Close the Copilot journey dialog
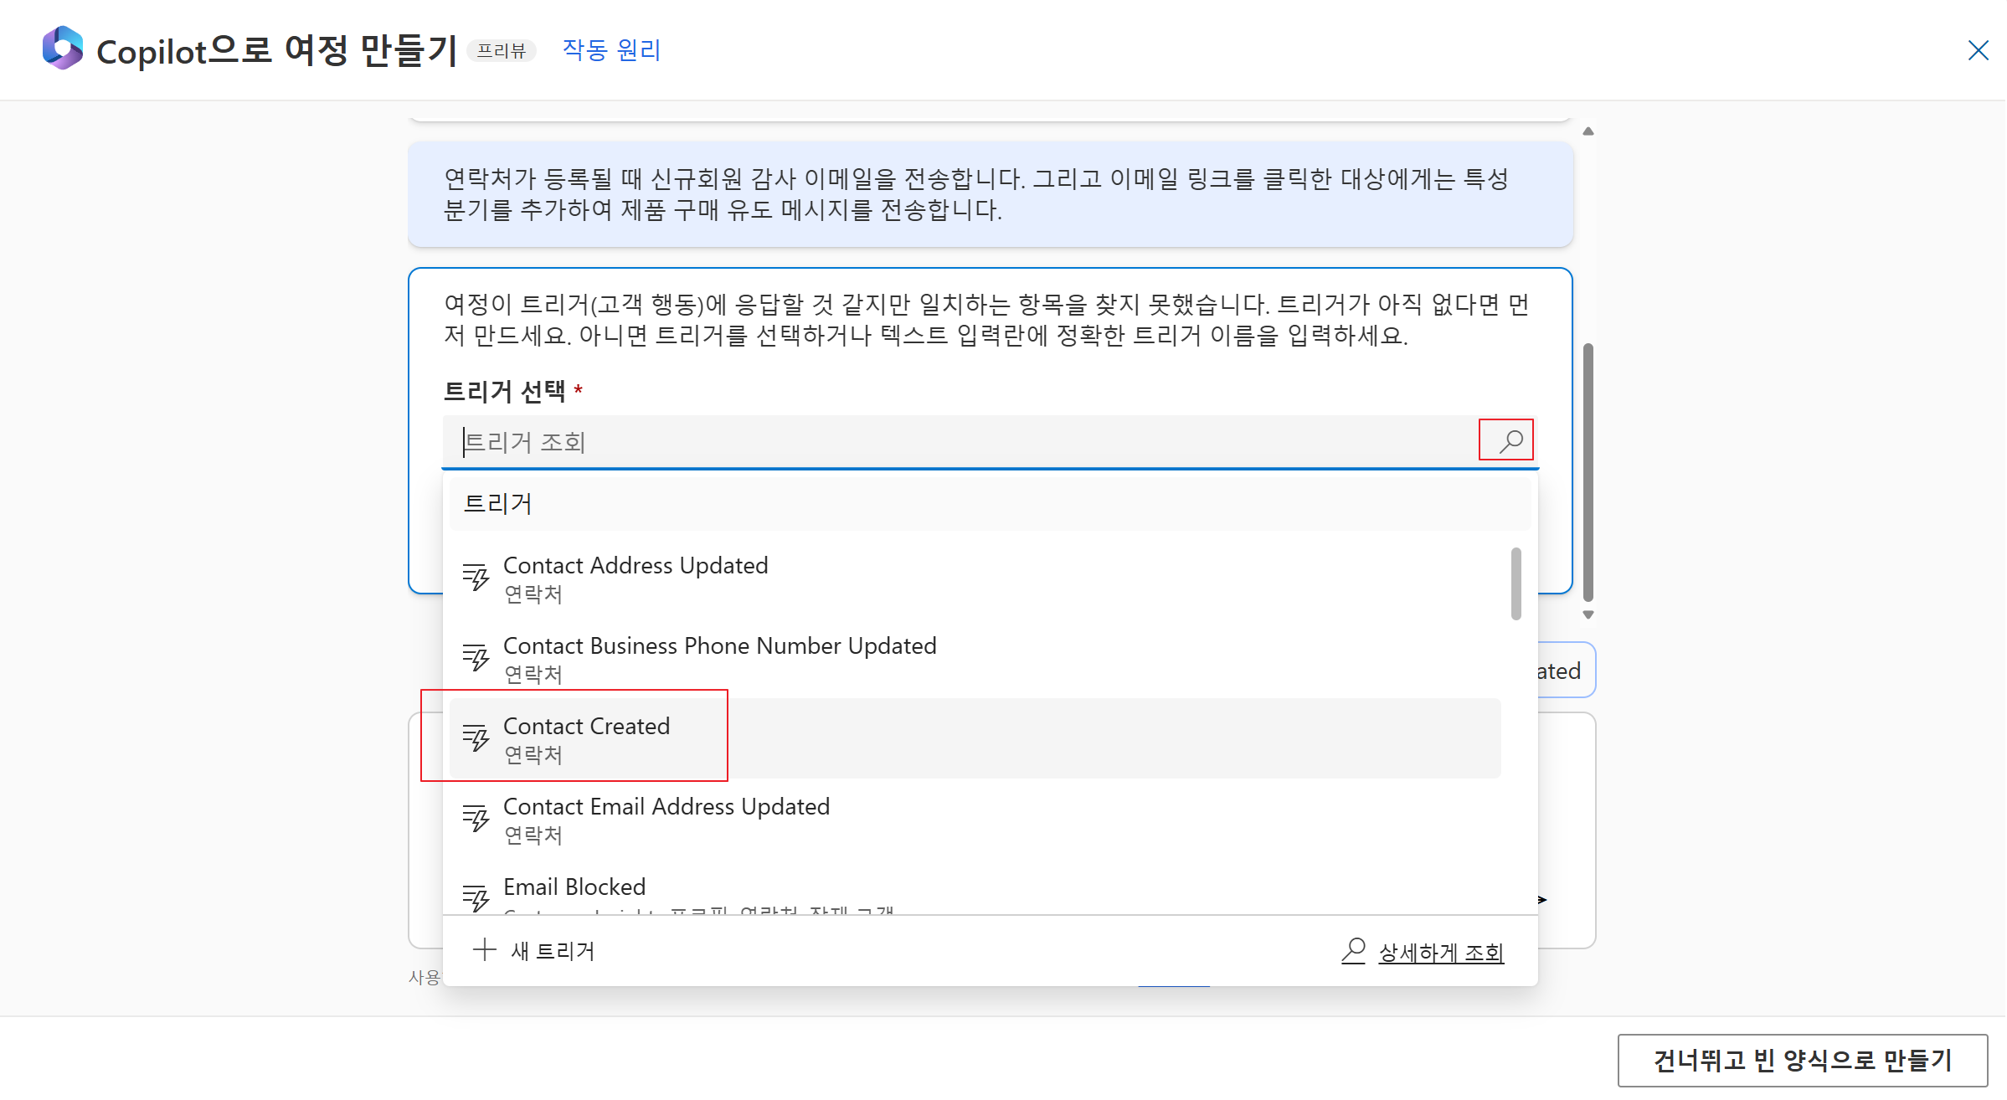This screenshot has height=1100, width=2007. point(1978,50)
